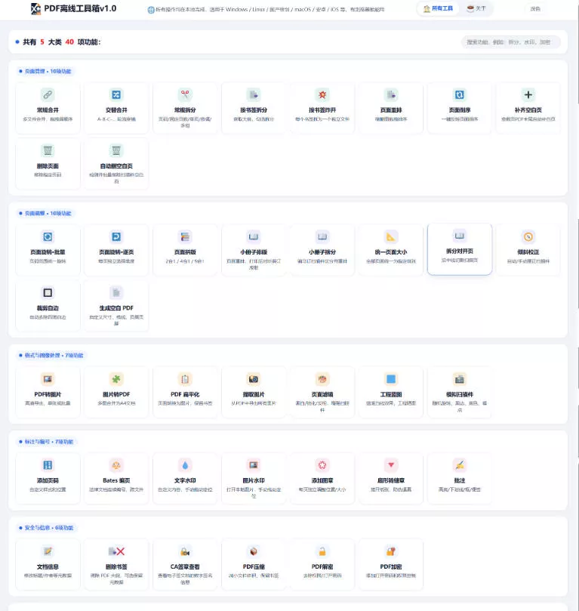
Task: Open the 删除书签 tool
Action: (116, 565)
